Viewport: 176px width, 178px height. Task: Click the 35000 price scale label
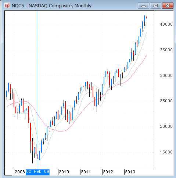pos(166,50)
